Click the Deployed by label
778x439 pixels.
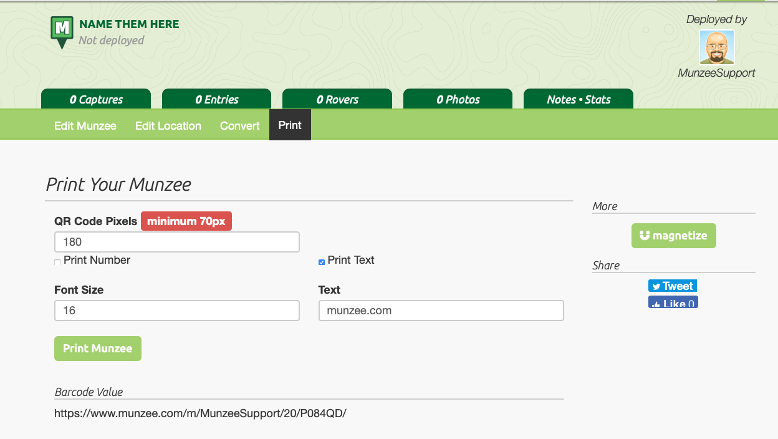tap(717, 19)
